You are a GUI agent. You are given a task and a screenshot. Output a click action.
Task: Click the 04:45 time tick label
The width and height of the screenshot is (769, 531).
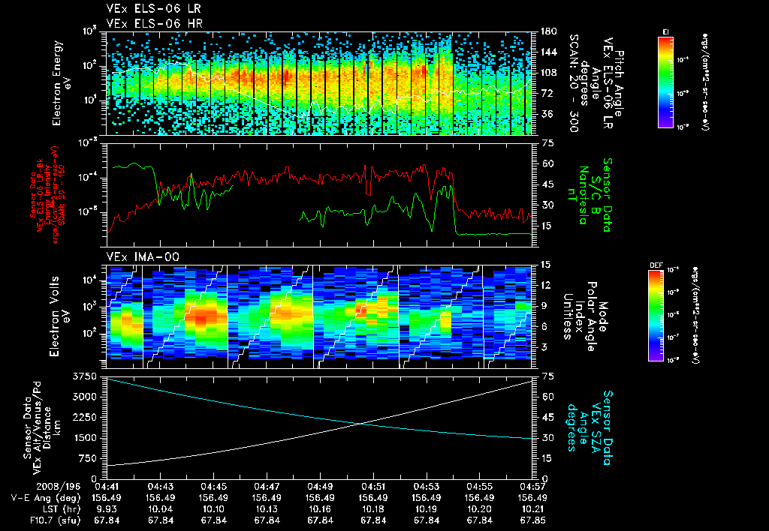click(x=213, y=487)
